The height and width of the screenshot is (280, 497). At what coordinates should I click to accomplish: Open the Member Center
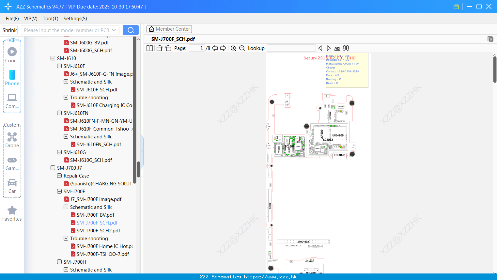169,29
